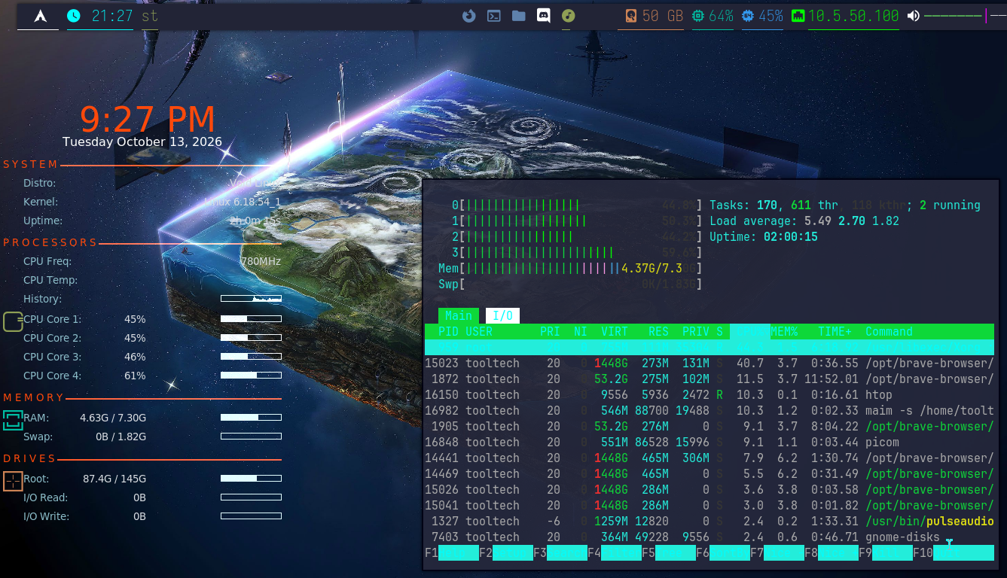Select htop process row with PID 1872
This screenshot has height=578, width=1007.
709,379
